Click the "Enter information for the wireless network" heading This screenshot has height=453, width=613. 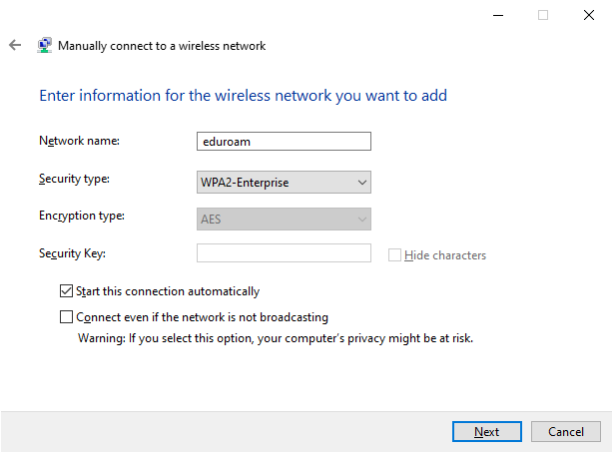coord(243,96)
